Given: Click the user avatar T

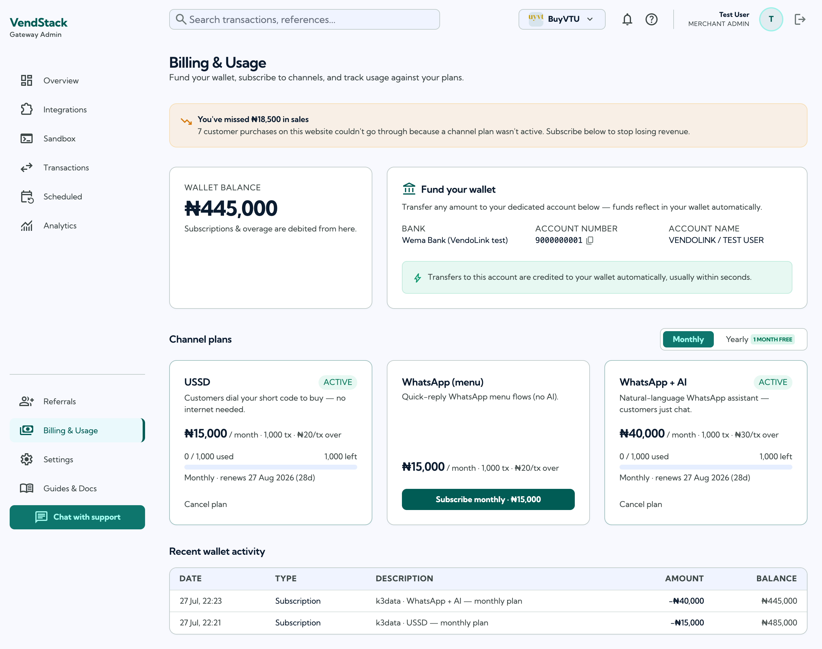Looking at the screenshot, I should pos(771,19).
